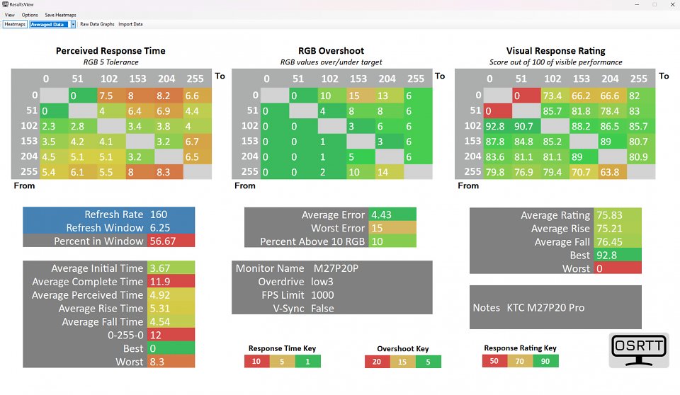Click Monitor Name M27P20P text
This screenshot has width=680, height=395.
point(336,268)
